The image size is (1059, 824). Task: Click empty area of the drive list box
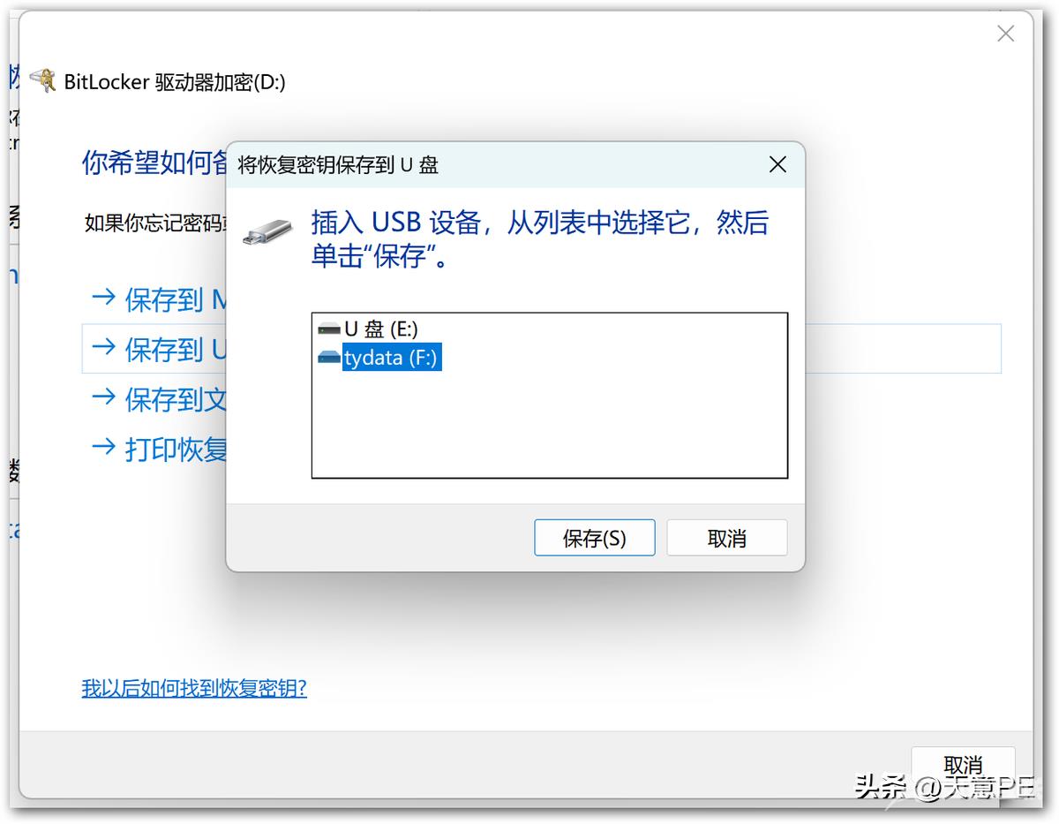click(549, 424)
